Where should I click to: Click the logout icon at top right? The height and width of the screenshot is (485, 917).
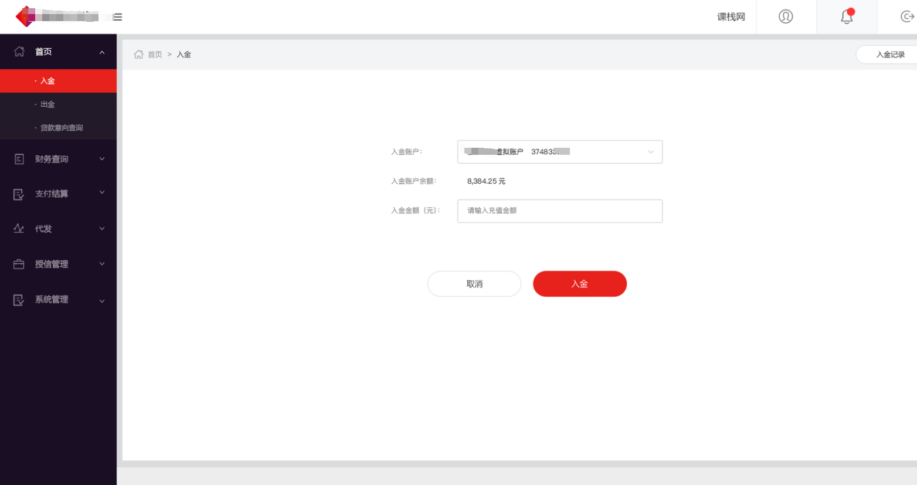908,16
